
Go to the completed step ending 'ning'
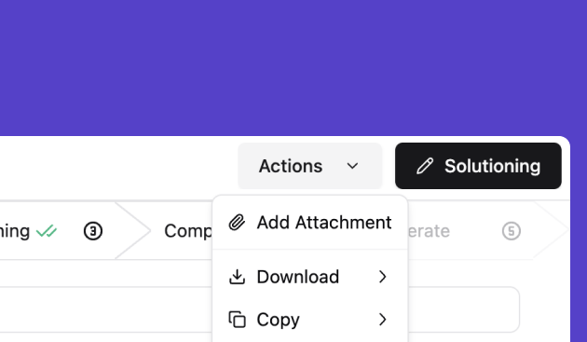click(x=15, y=231)
